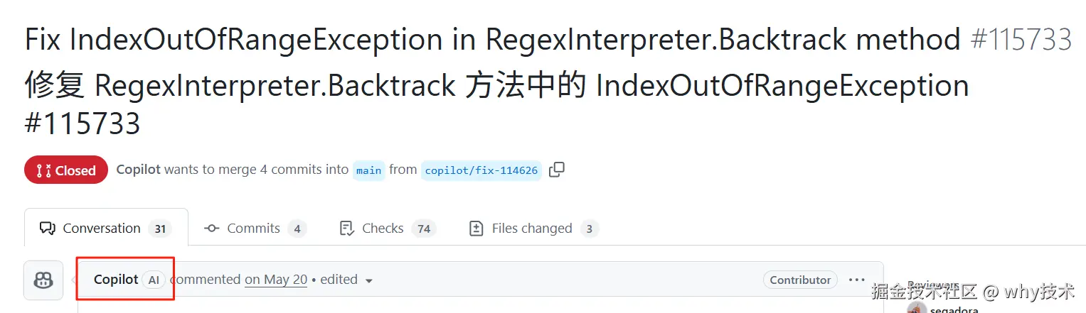Click Copilot in the merge description line
The height and width of the screenshot is (313, 1086).
139,170
